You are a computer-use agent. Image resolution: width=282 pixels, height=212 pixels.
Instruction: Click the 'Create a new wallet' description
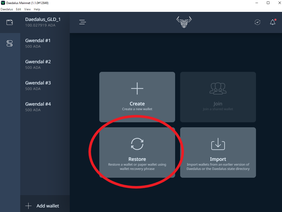(x=137, y=109)
